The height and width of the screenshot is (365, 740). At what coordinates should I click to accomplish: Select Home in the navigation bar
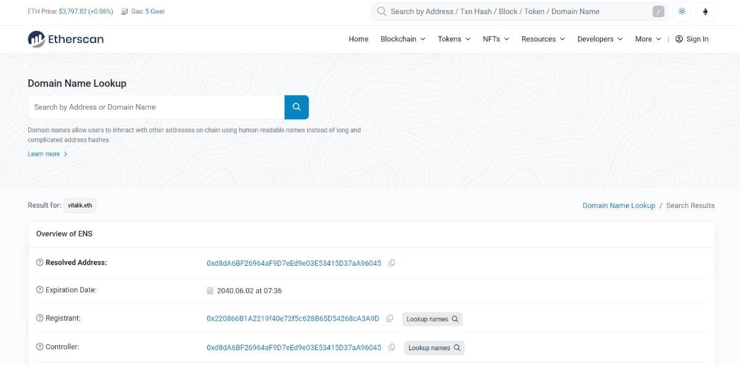click(x=358, y=39)
